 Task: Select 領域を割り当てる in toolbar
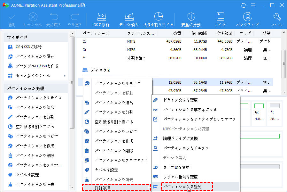click(x=158, y=20)
